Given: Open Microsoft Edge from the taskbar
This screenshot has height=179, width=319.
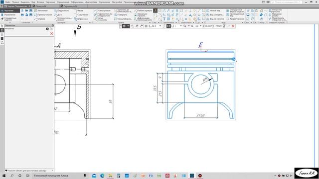Looking at the screenshot, I should point(102,176).
